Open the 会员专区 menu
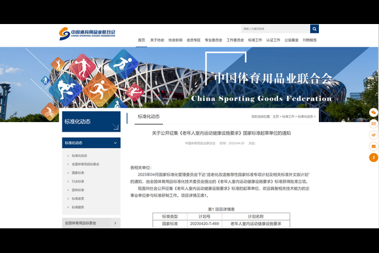Screen dimensions: 379x253 click(x=193, y=40)
